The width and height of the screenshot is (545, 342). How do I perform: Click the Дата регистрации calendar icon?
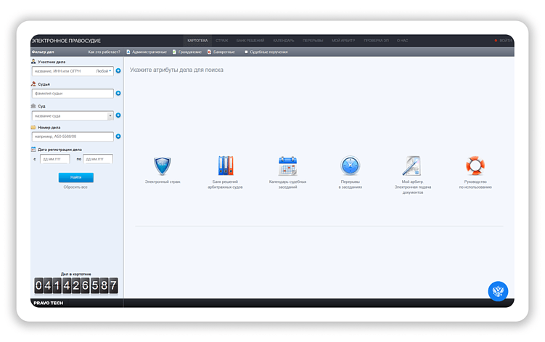point(33,150)
